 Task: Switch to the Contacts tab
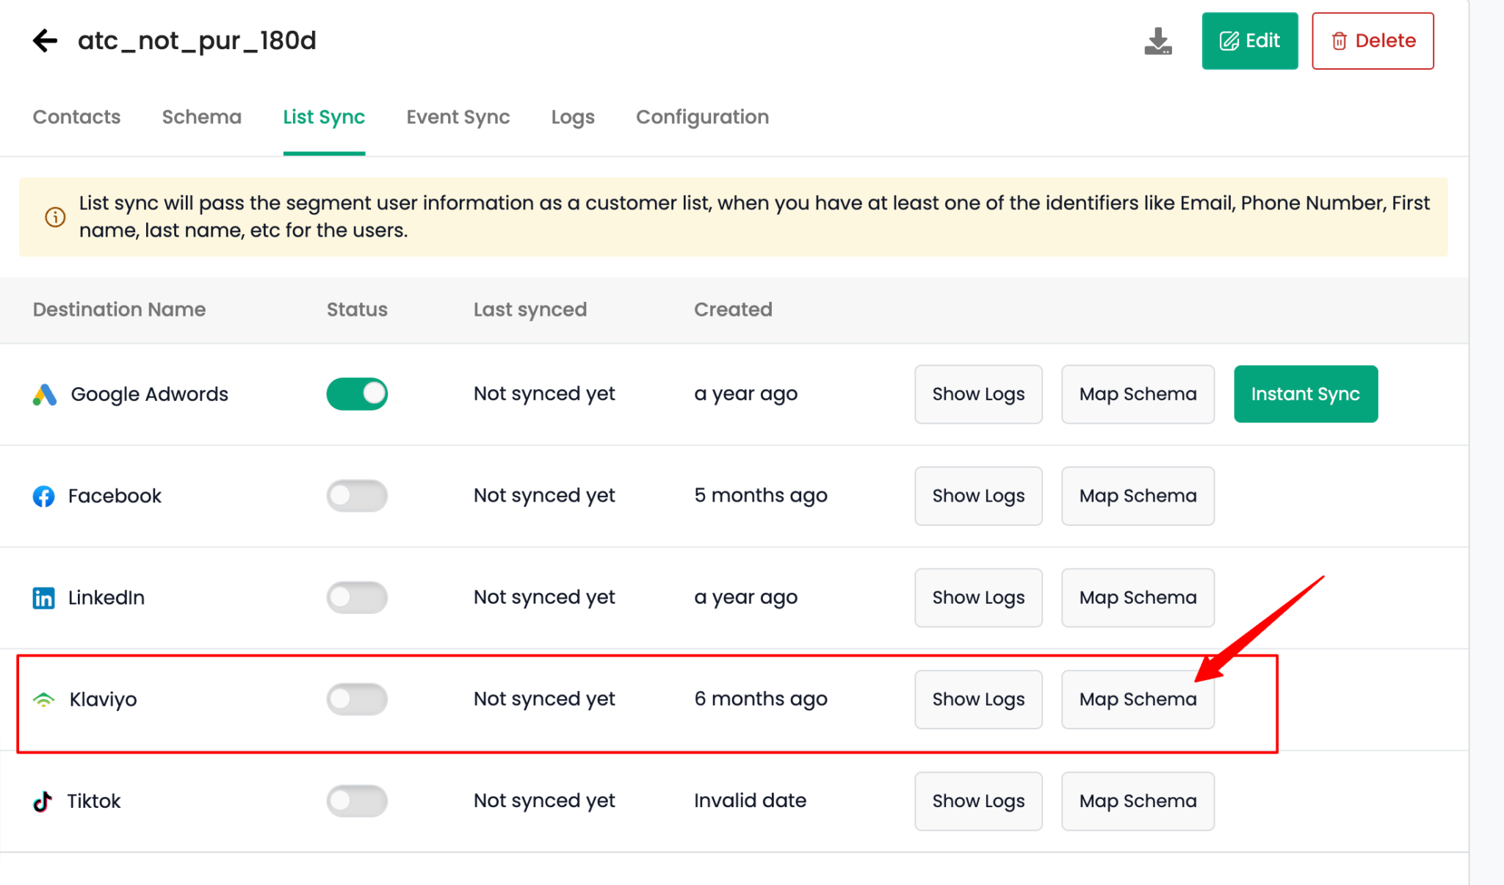pyautogui.click(x=76, y=117)
